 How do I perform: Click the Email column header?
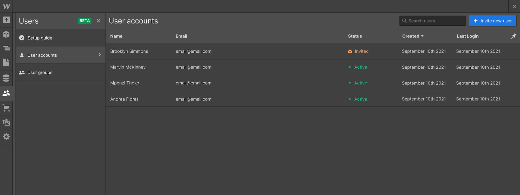pos(181,36)
